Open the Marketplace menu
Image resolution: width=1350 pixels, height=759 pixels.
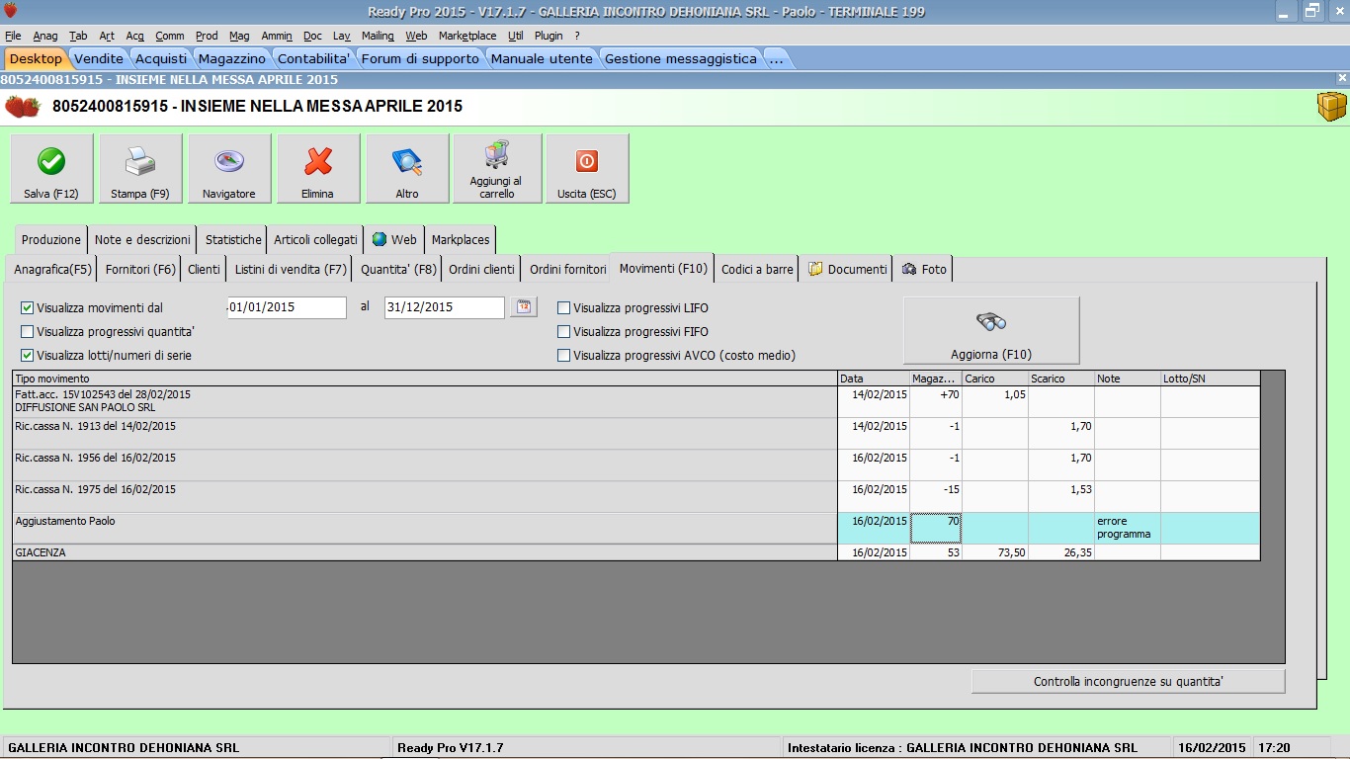[x=467, y=36]
